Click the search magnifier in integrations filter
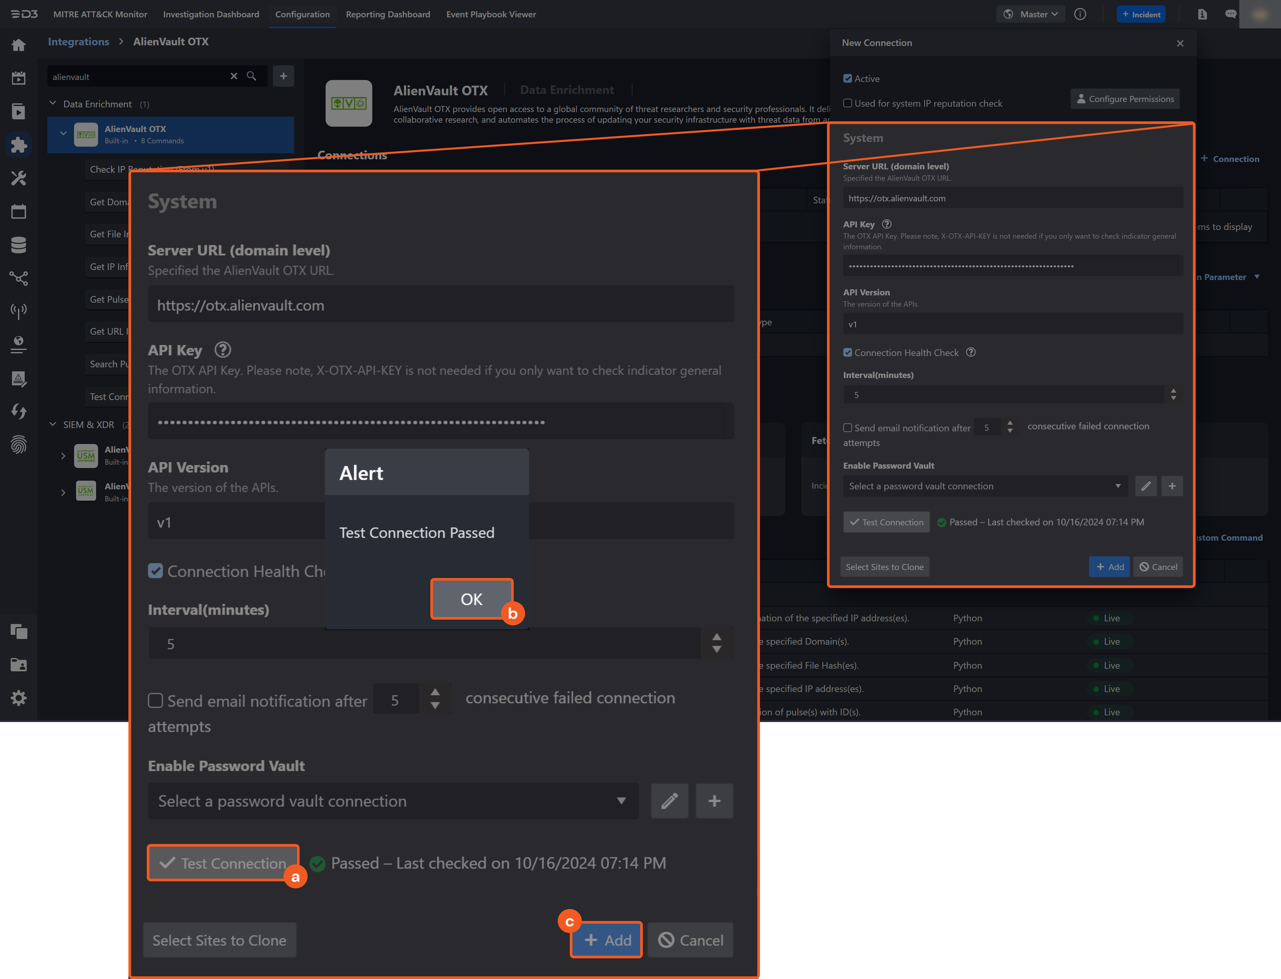1281x979 pixels. (x=251, y=76)
